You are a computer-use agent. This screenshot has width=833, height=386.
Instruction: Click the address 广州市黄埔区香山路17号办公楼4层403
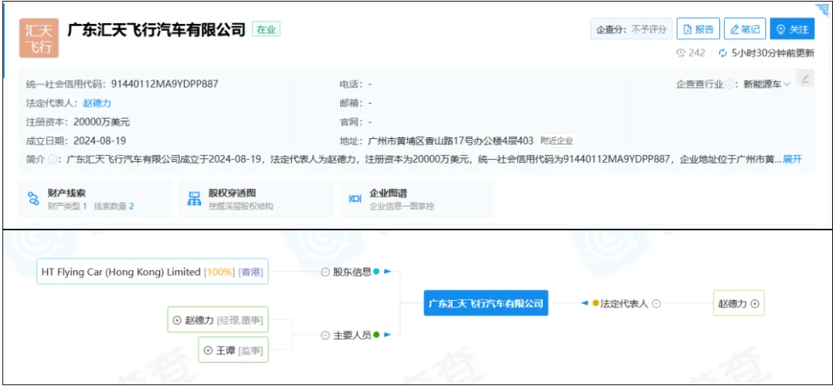pos(450,141)
